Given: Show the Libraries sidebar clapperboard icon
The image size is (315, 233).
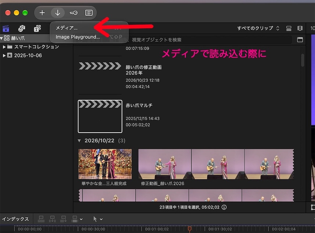Looking at the screenshot, I should [6, 28].
